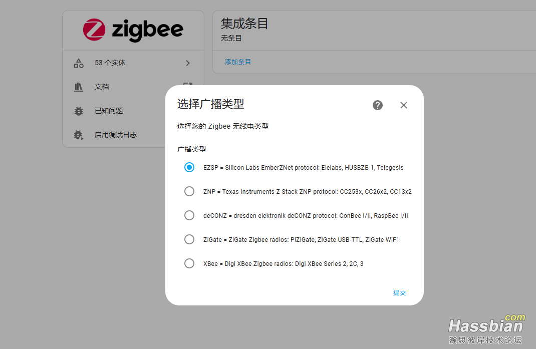Image resolution: width=536 pixels, height=349 pixels.
Task: Open the help icon in the dialog
Action: pyautogui.click(x=377, y=105)
